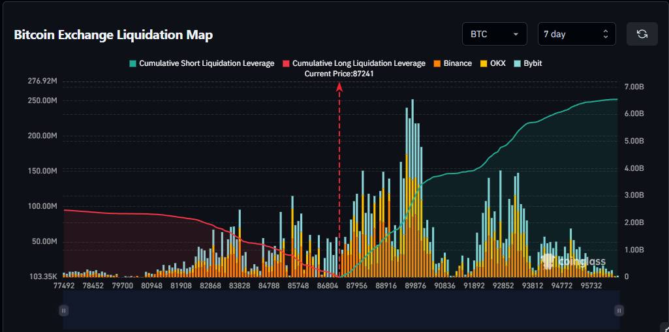Click the Current Price:87241 label
669x332 pixels.
tap(339, 74)
